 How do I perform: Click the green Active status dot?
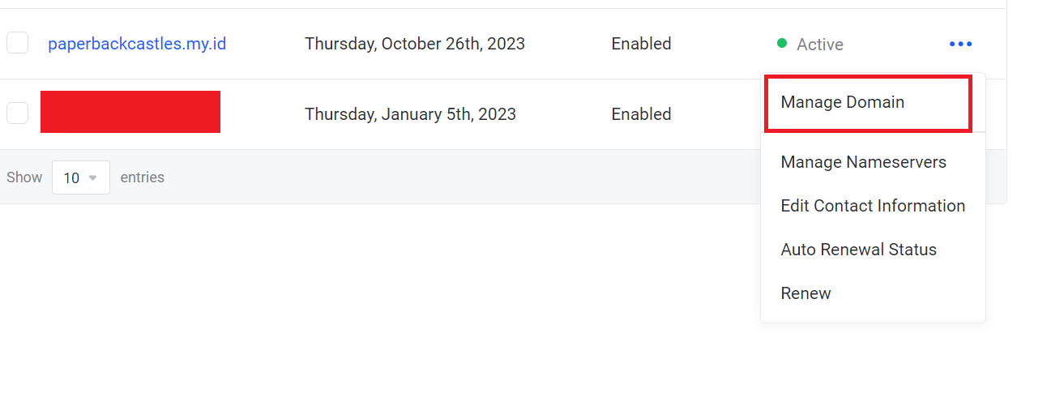coord(782,44)
